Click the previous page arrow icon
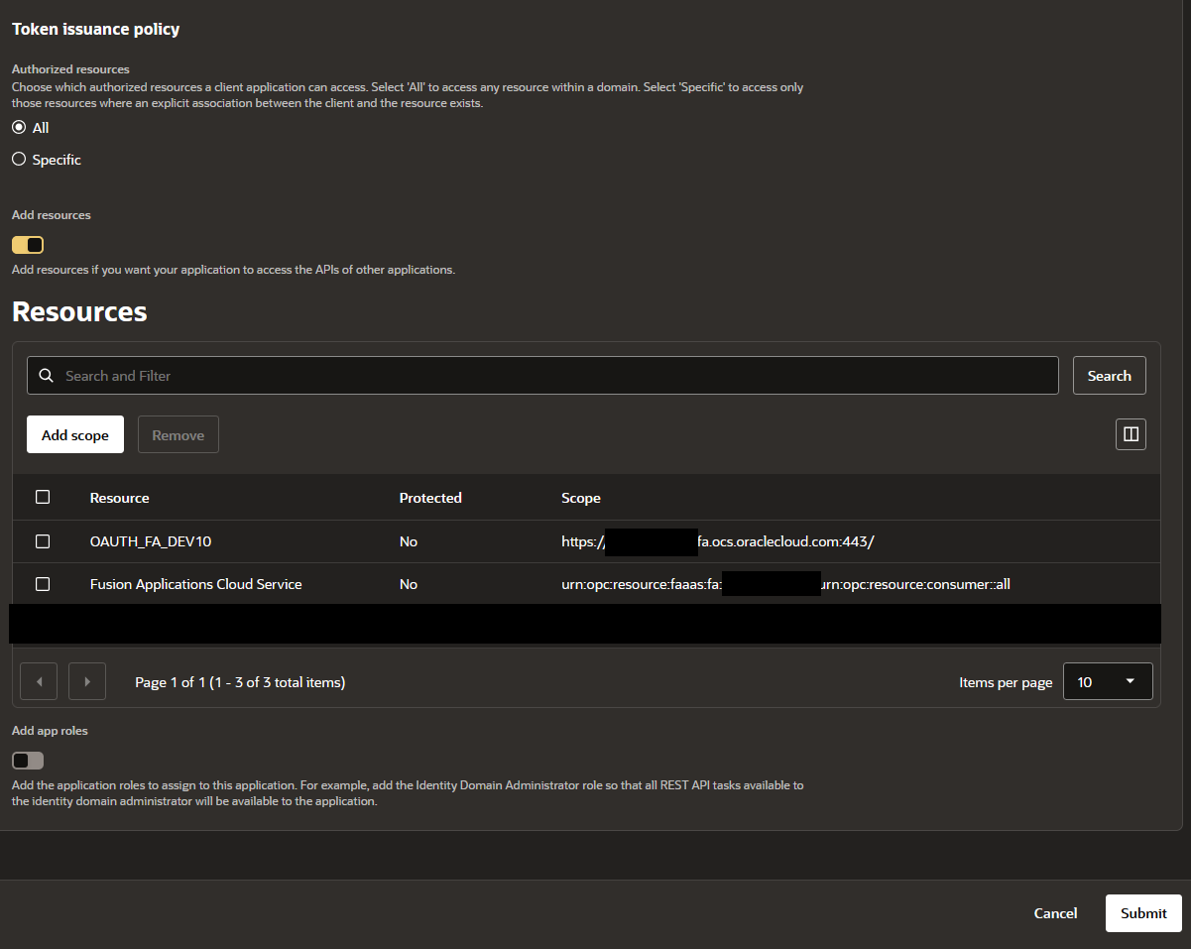 [x=39, y=681]
